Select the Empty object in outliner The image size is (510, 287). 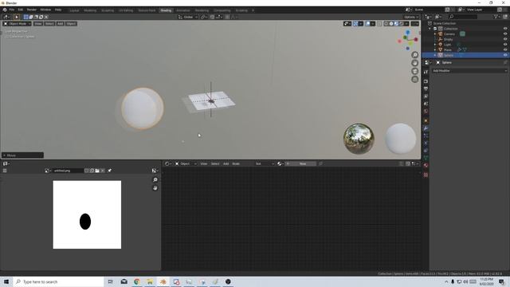tap(448, 39)
